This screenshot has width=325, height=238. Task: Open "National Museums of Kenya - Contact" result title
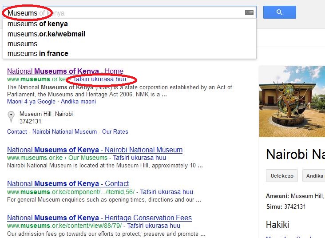68,183
